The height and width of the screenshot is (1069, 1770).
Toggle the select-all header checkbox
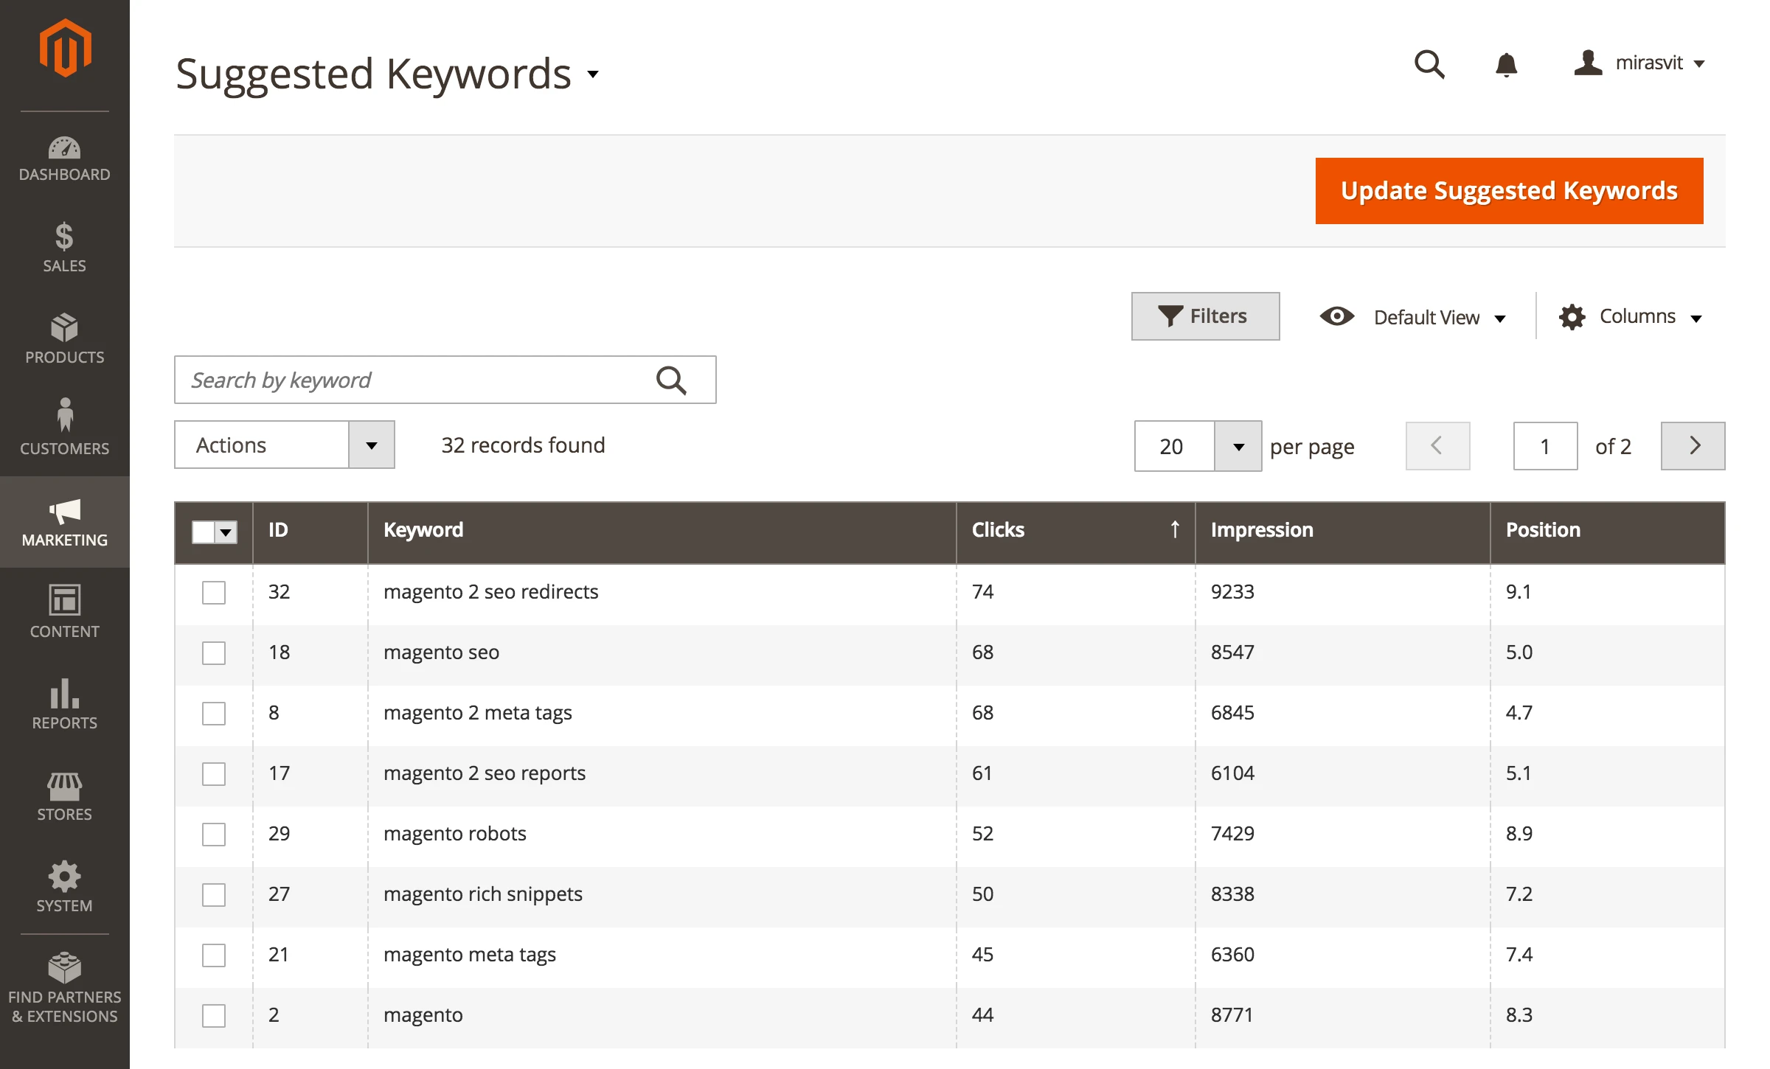tap(203, 532)
